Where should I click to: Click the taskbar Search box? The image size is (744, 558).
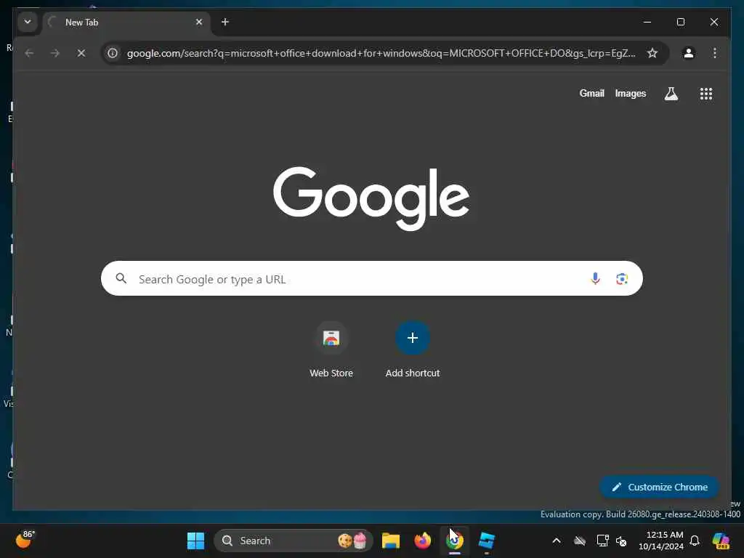tap(294, 541)
